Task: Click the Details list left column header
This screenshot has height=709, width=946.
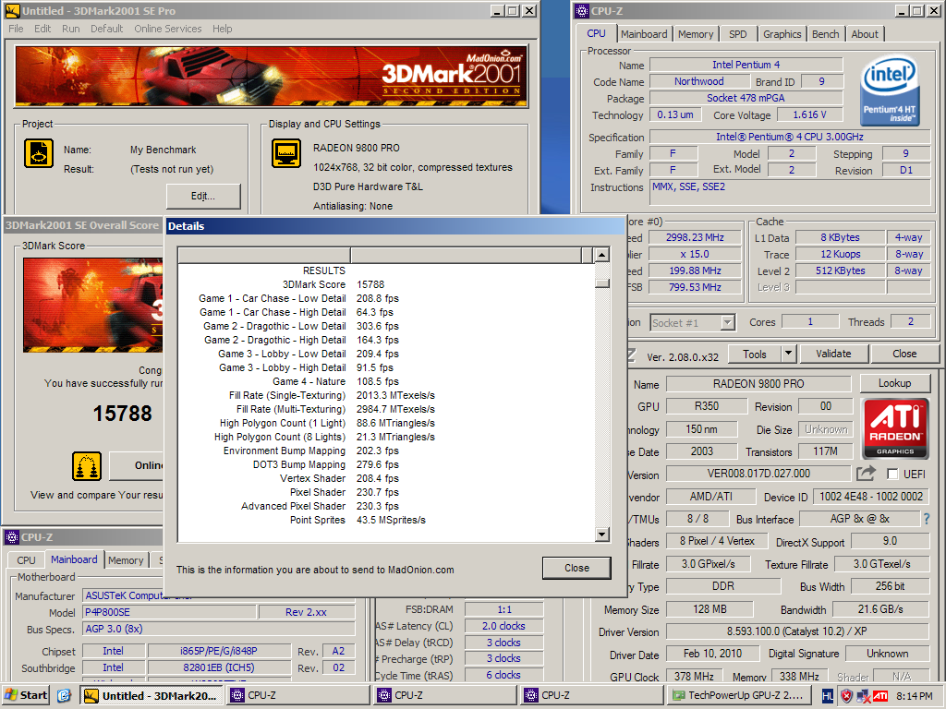Action: click(x=264, y=255)
